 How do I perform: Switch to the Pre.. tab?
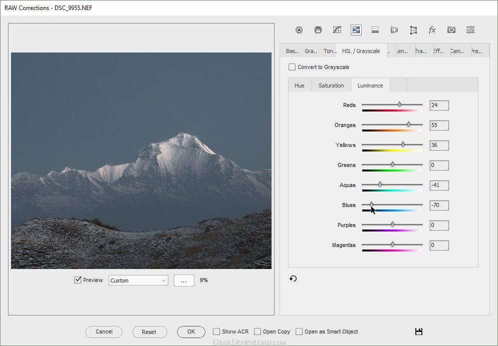479,50
